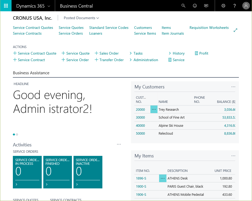The image size is (252, 201).
Task: Select the PARIS Guest Chair, black description
Action: pyautogui.click(x=185, y=186)
